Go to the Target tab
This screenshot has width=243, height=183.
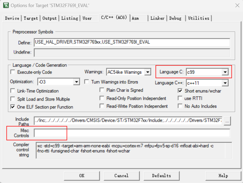tap(31, 18)
